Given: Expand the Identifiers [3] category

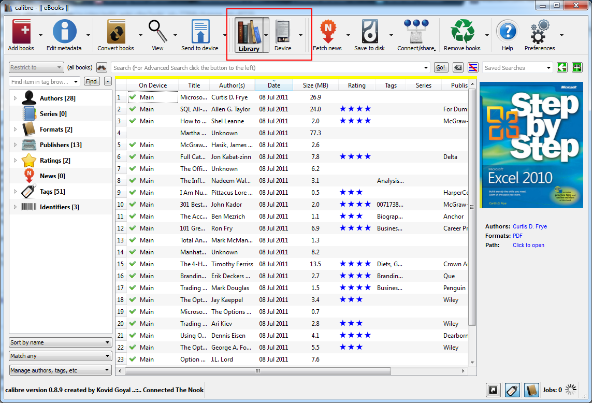Looking at the screenshot, I should [x=15, y=207].
